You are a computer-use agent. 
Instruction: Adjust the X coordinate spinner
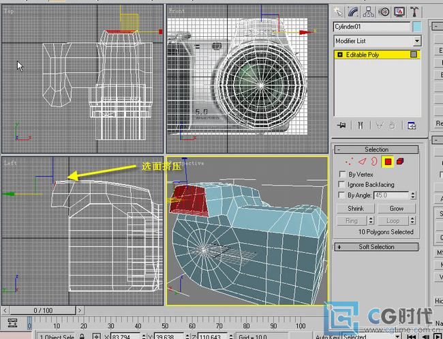click(144, 336)
